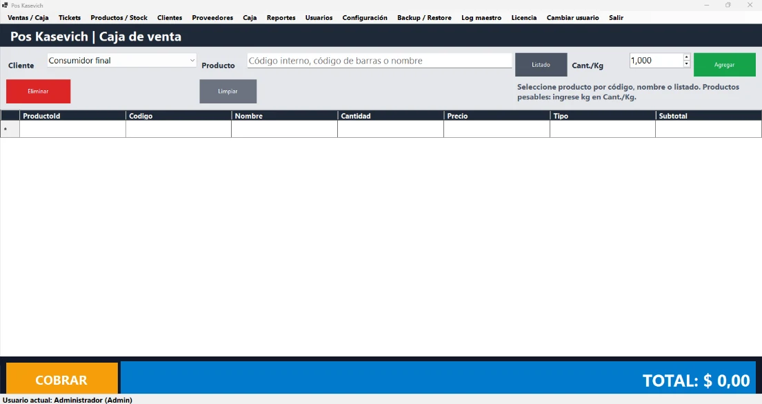Viewport: 762px width, 404px height.
Task: Close the Pos Kasevich window
Action: tap(750, 5)
